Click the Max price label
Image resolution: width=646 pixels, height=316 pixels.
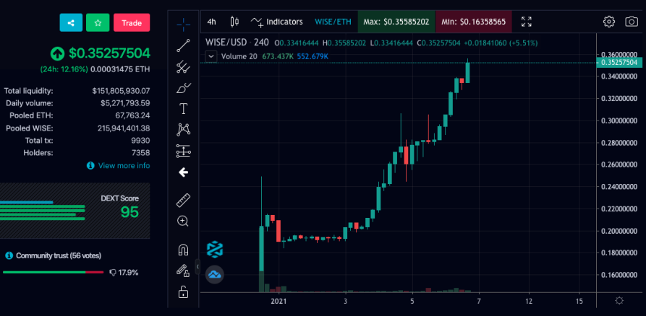(x=396, y=22)
